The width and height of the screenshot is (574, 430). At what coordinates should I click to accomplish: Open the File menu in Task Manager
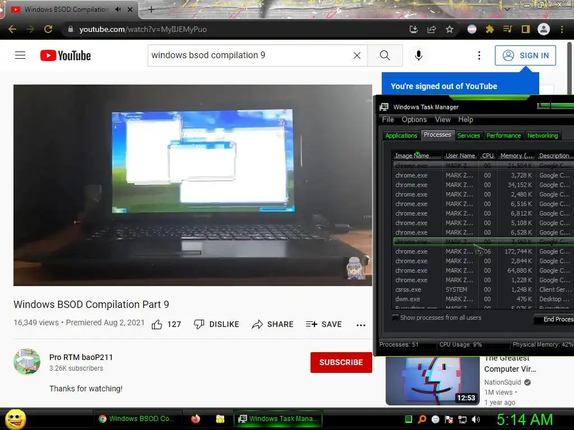pos(388,120)
